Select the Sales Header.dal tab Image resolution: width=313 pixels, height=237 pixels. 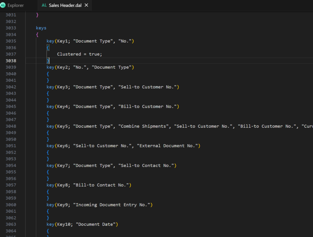click(x=65, y=5)
